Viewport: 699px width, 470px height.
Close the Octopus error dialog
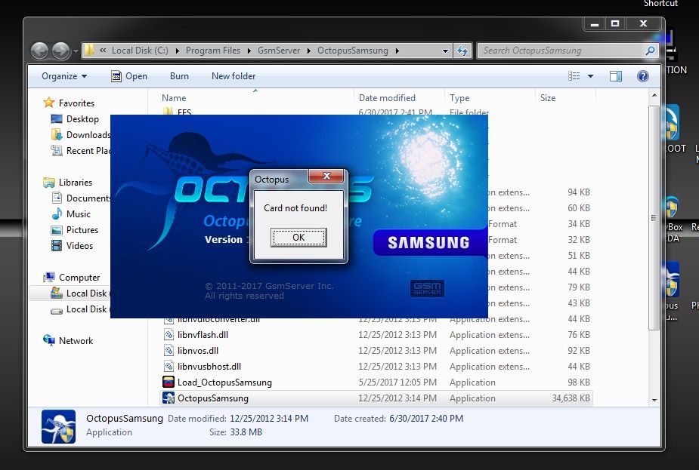coord(326,177)
